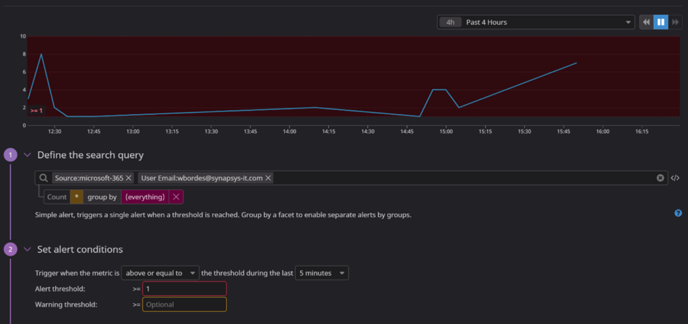
Task: Open the above or equal to dropdown
Action: pyautogui.click(x=161, y=273)
